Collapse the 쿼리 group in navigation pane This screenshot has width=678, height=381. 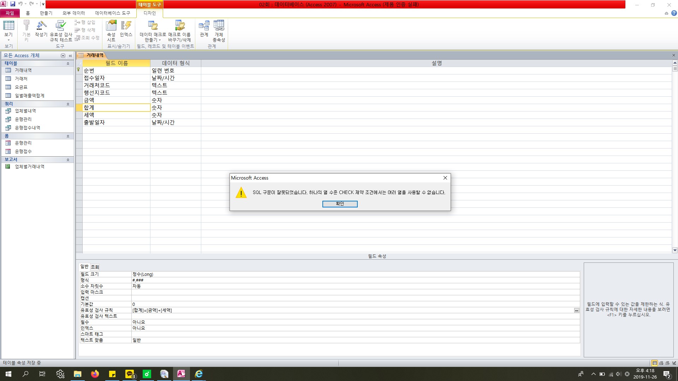point(68,104)
